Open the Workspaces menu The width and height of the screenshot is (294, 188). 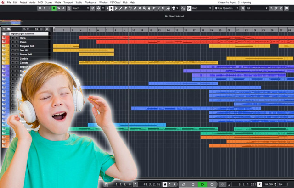(90, 2)
